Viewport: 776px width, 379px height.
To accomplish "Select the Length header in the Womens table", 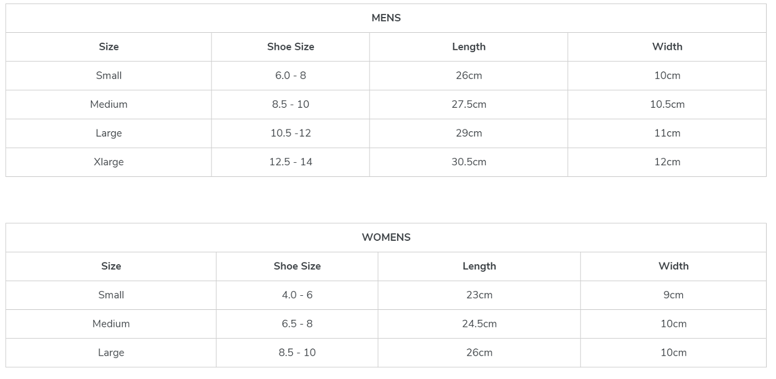I will coord(479,266).
